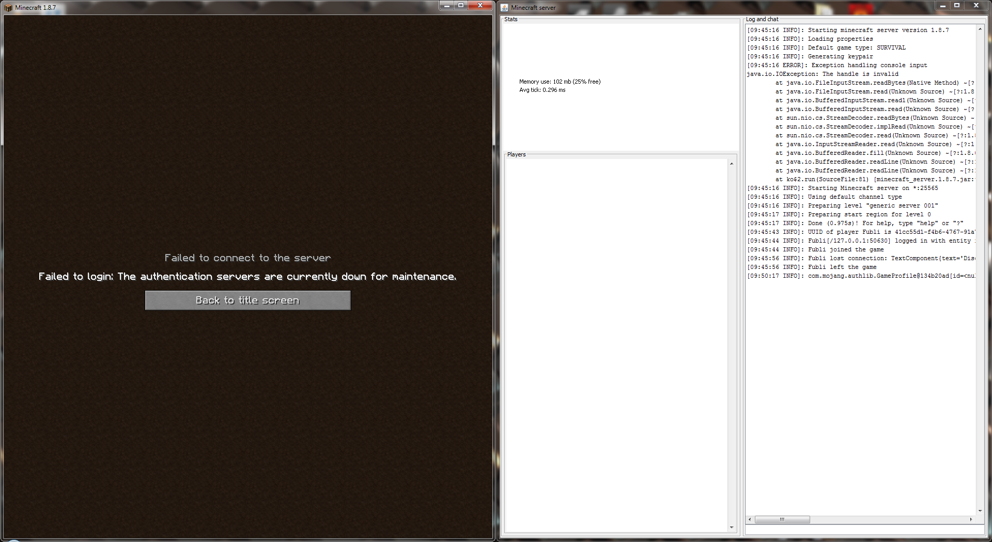The width and height of the screenshot is (992, 542).
Task: Click log line Preparing level "generic server 001"
Action: pos(843,205)
